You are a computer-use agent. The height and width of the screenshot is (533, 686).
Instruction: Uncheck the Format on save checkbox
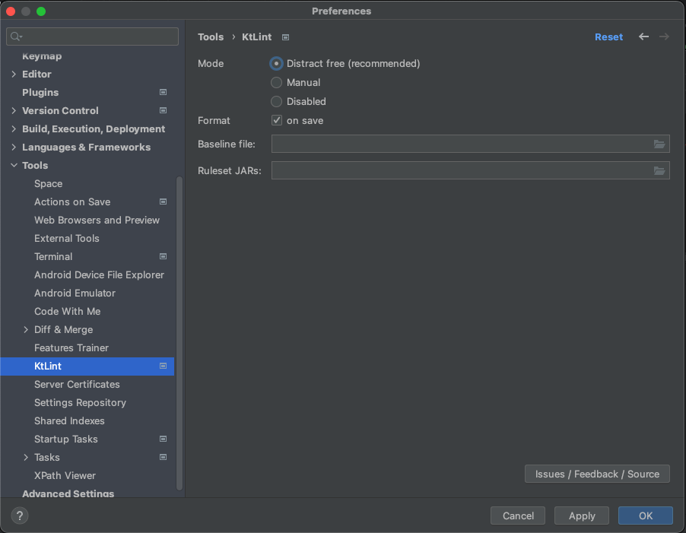tap(277, 120)
